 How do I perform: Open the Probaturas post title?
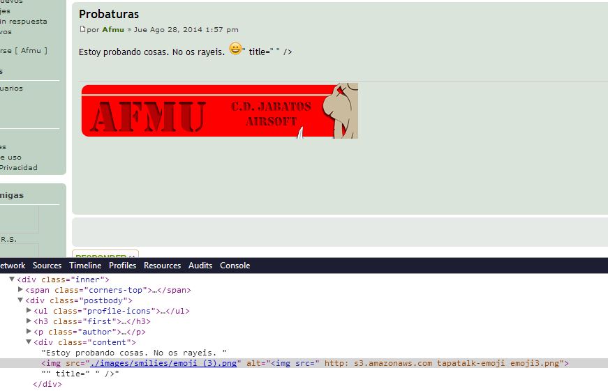click(x=109, y=14)
